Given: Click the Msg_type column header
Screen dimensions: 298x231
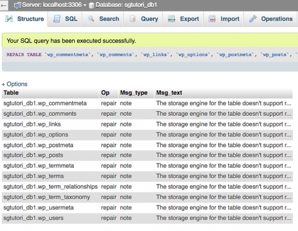Looking at the screenshot, I should 136,93.
